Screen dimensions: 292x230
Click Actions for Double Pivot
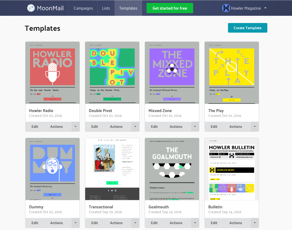pos(116,126)
